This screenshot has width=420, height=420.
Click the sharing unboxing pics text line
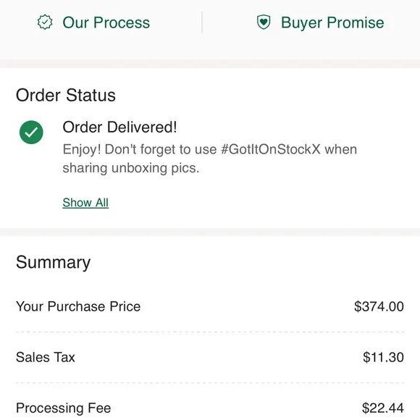[131, 168]
